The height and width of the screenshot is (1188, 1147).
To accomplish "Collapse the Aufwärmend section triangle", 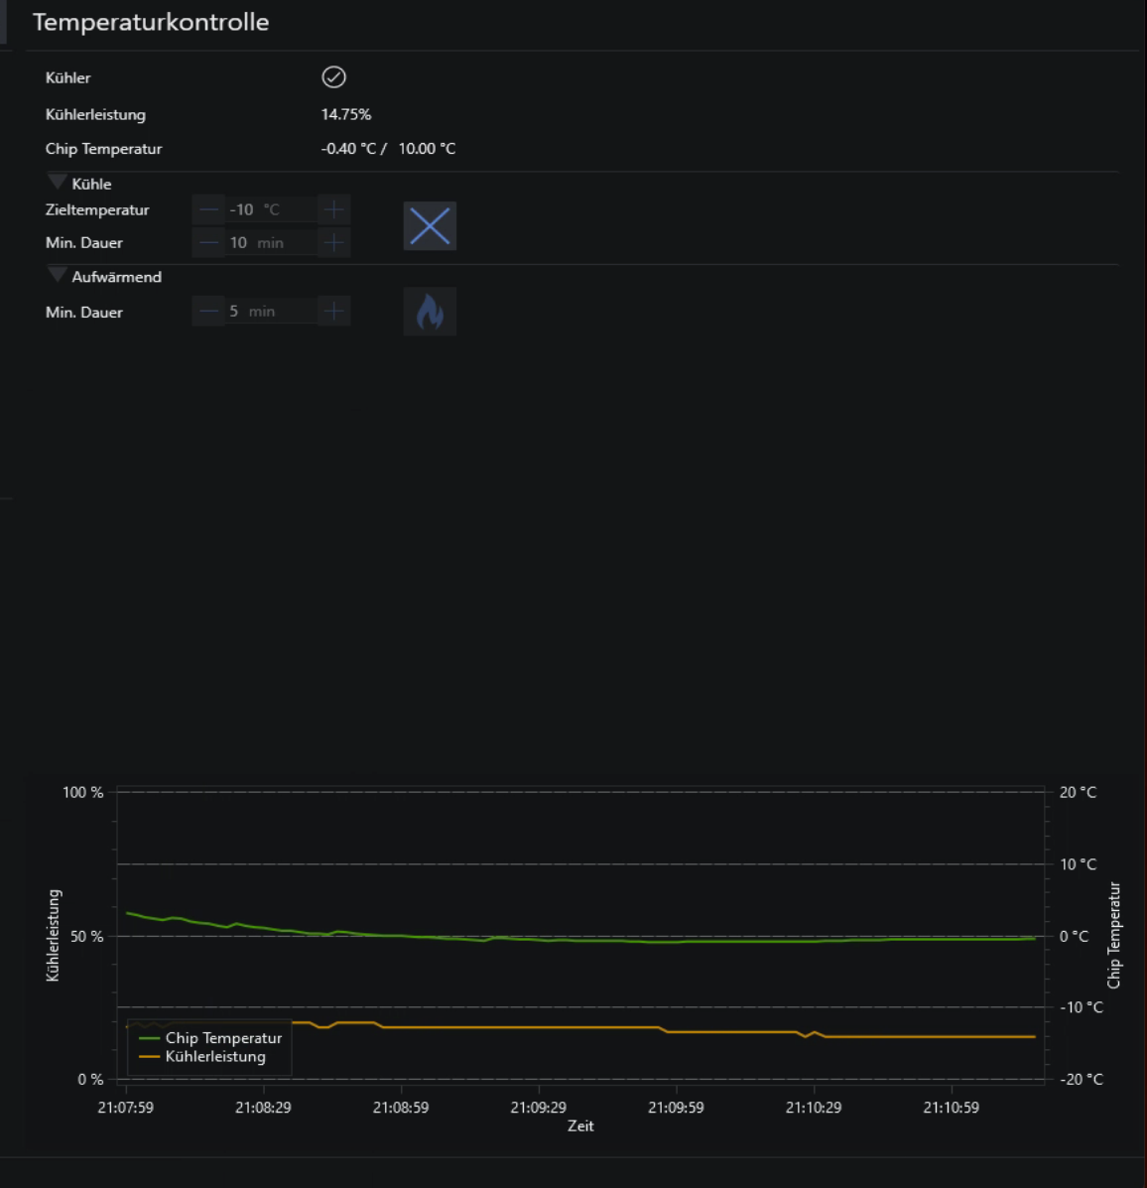I will [x=57, y=275].
